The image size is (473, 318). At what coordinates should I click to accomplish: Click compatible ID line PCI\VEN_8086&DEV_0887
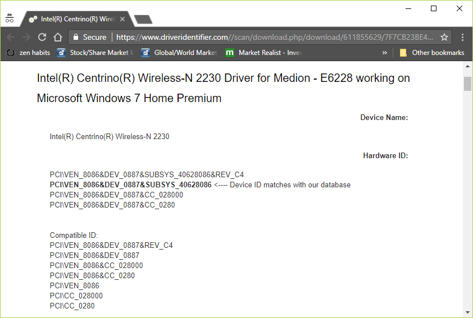[94, 255]
